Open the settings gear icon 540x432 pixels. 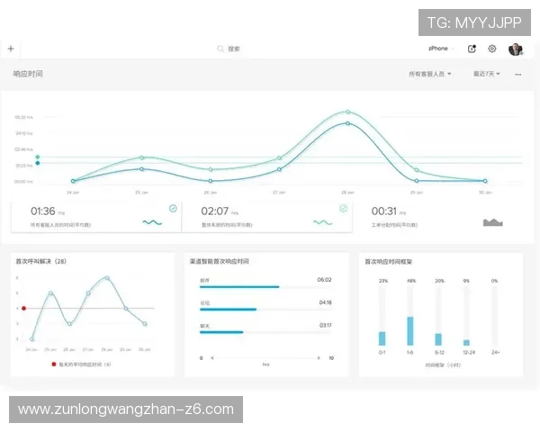(492, 49)
